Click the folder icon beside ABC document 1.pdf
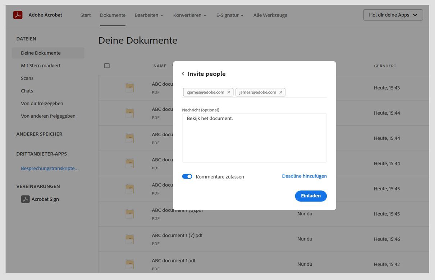Screen dimensions: 435x280 pos(130,264)
